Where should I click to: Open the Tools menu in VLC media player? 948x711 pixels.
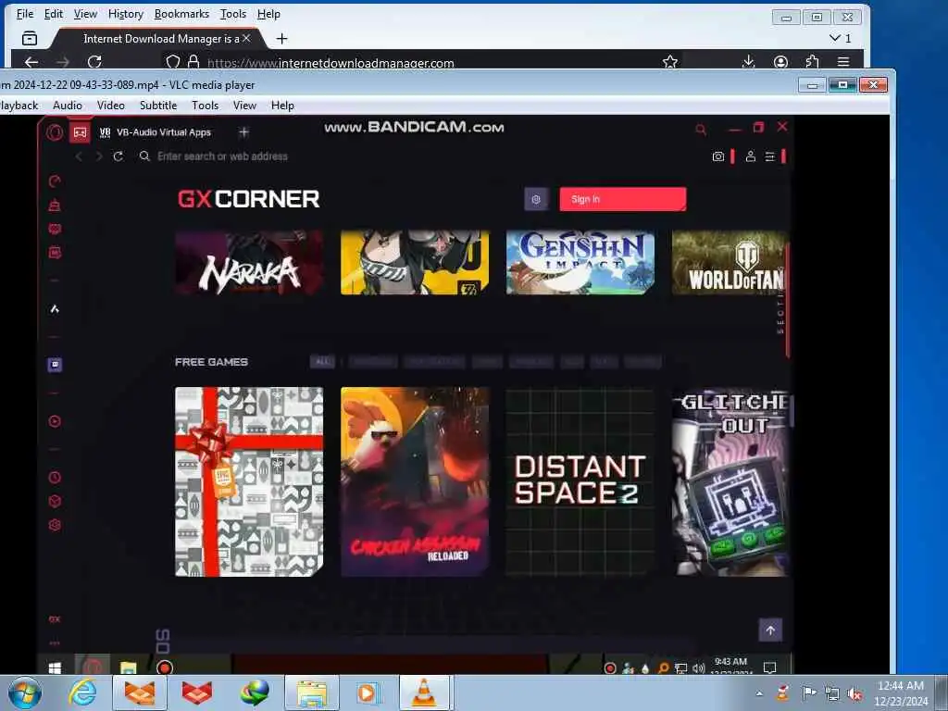[205, 106]
